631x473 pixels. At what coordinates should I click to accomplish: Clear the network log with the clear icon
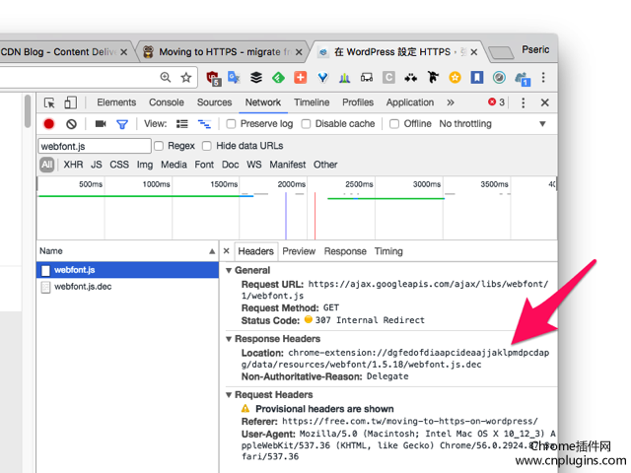point(71,124)
